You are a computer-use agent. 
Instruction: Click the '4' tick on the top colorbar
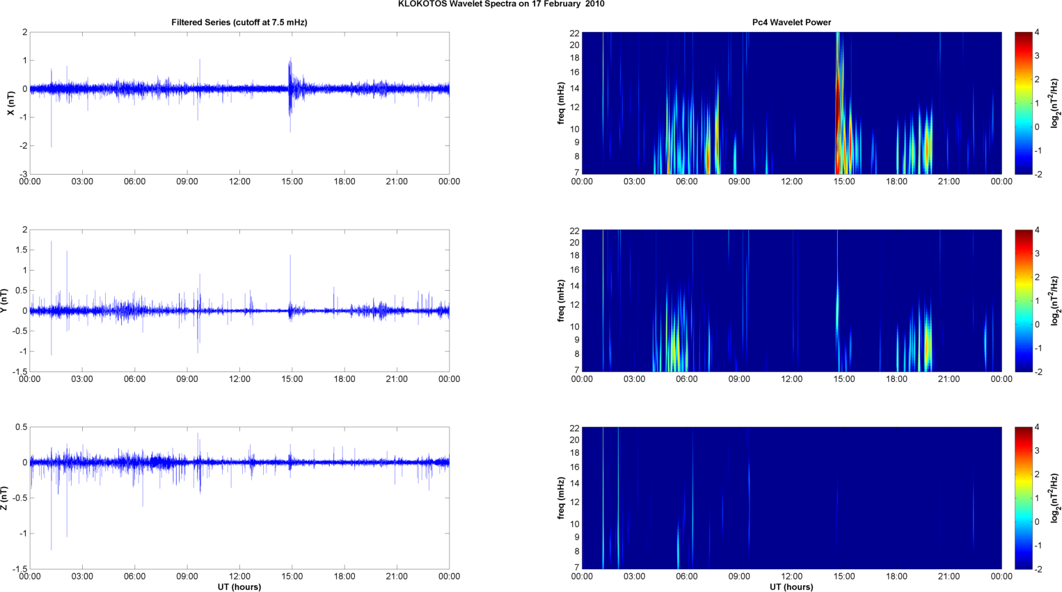pos(1037,33)
